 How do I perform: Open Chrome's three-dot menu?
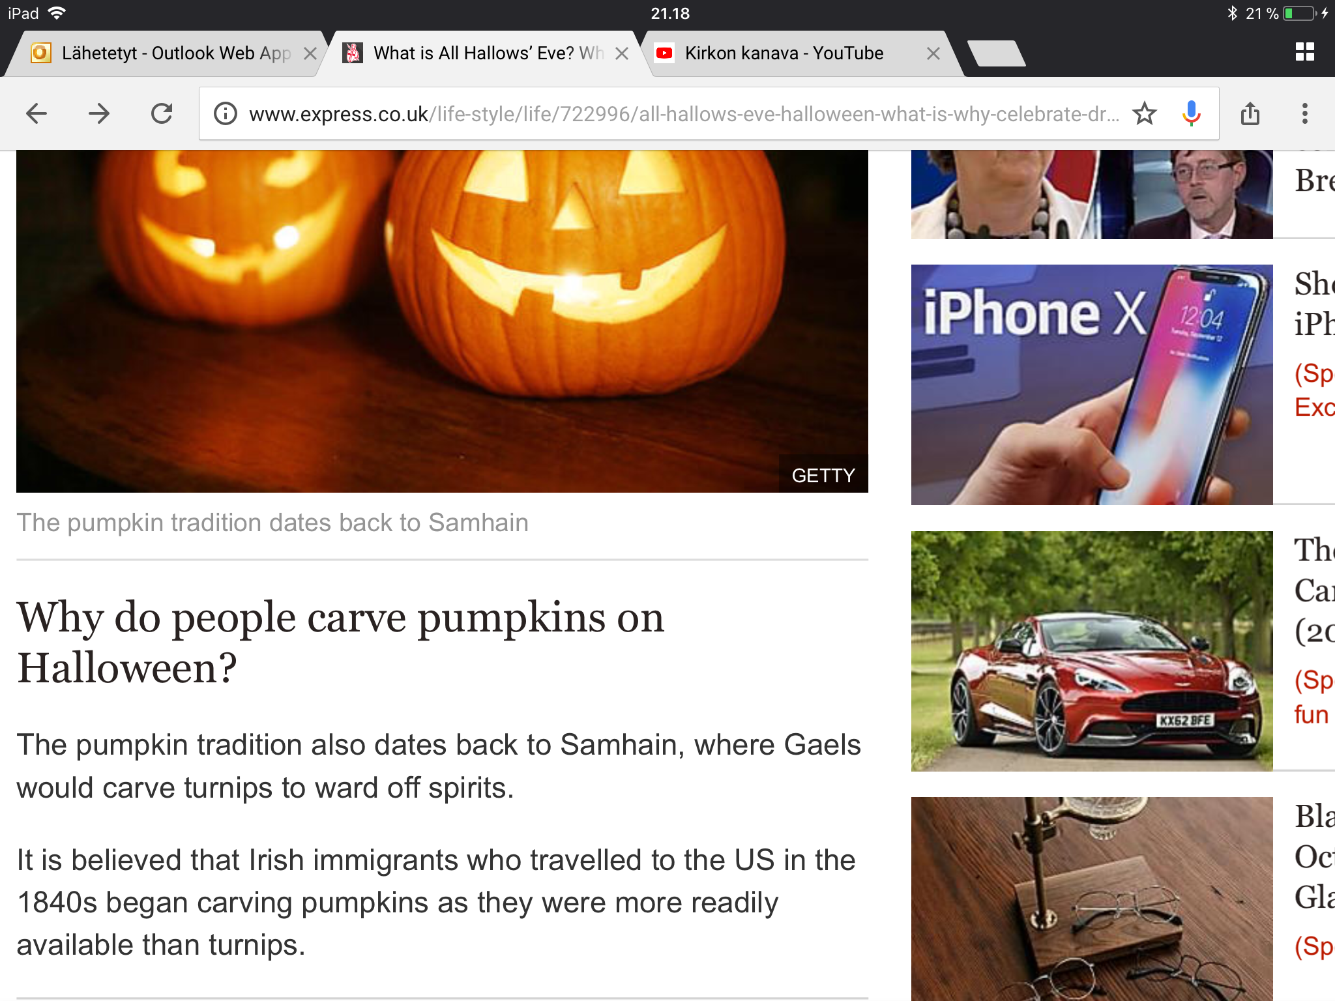click(1304, 113)
